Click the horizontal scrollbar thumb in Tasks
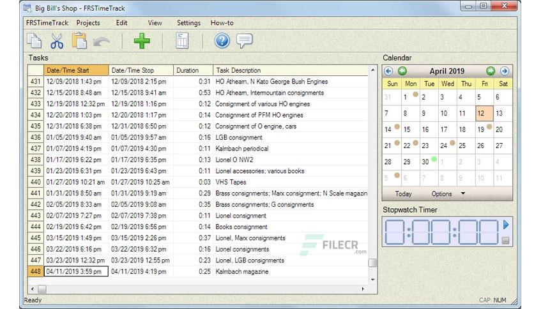The height and width of the screenshot is (309, 534). (x=42, y=289)
